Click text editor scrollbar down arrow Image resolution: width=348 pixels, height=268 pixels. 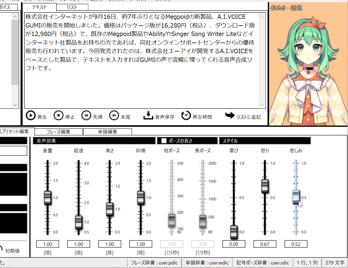click(262, 105)
